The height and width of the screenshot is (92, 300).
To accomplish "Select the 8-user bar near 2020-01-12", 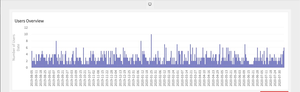I will pos(141,54).
